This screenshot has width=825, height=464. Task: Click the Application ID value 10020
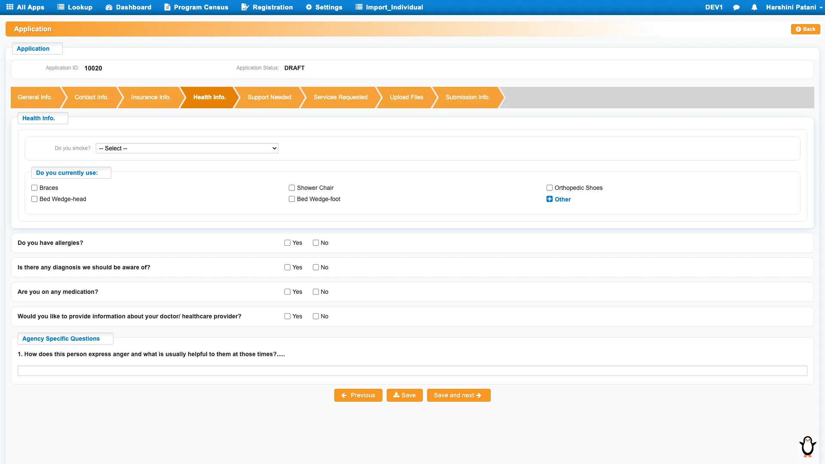[93, 68]
